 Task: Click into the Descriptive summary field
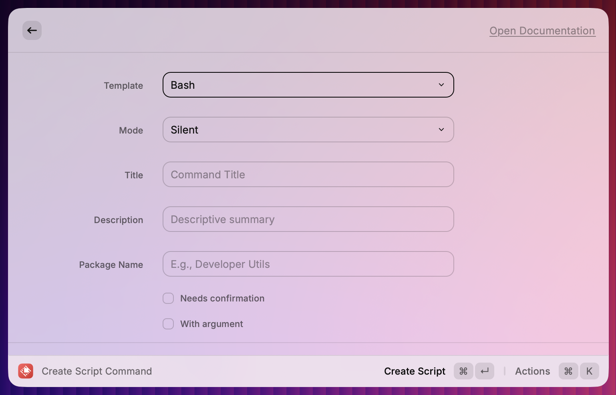(308, 219)
